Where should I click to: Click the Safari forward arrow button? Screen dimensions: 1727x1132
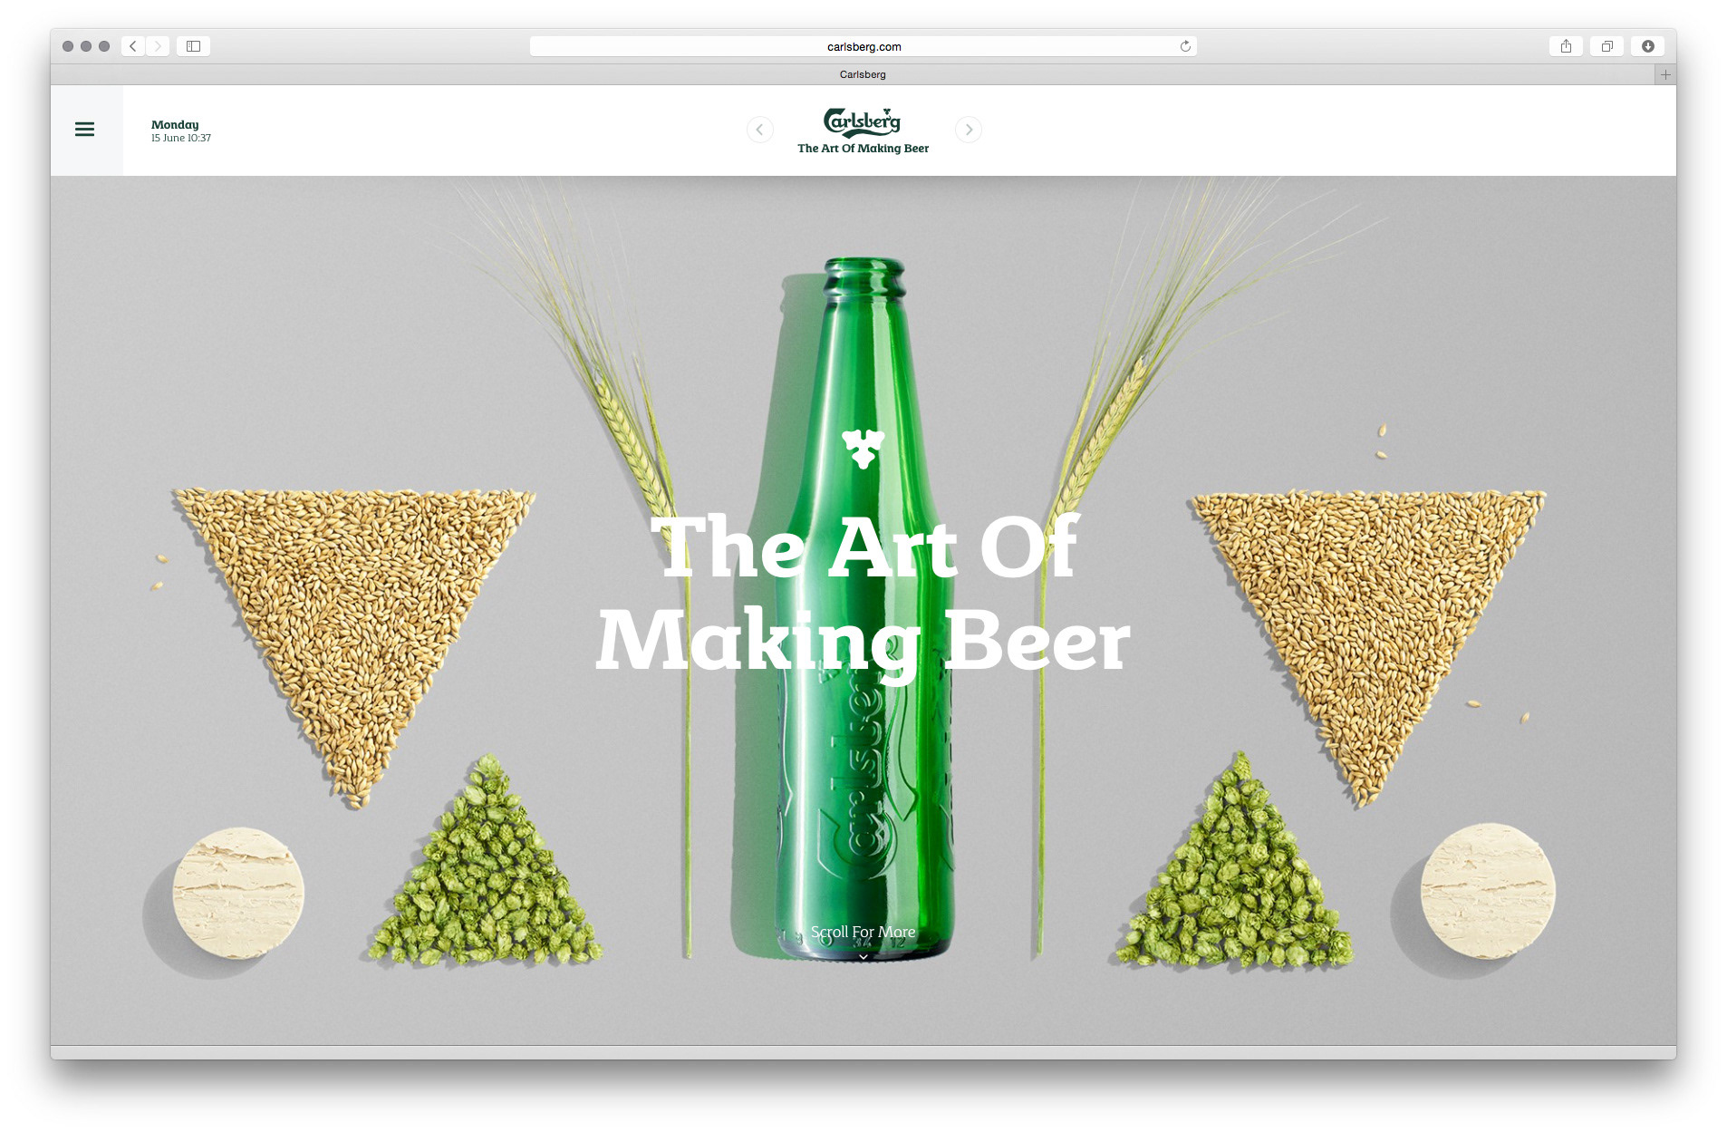click(x=158, y=46)
